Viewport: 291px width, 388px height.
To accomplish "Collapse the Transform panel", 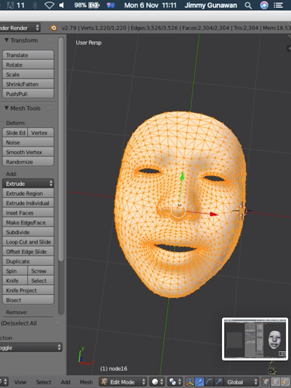I will tap(7, 40).
